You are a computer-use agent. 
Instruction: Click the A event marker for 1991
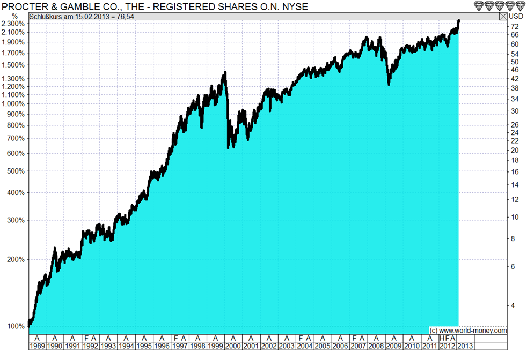coord(72,338)
